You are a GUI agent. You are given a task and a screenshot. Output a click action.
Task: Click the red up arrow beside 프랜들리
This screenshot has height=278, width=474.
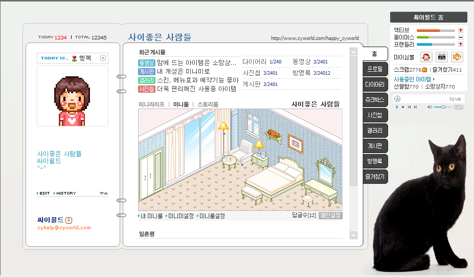pyautogui.click(x=460, y=44)
